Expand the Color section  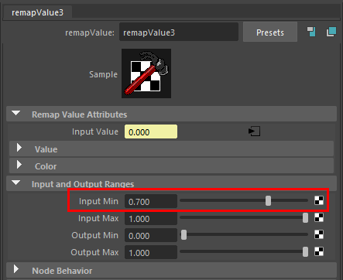pyautogui.click(x=171, y=166)
